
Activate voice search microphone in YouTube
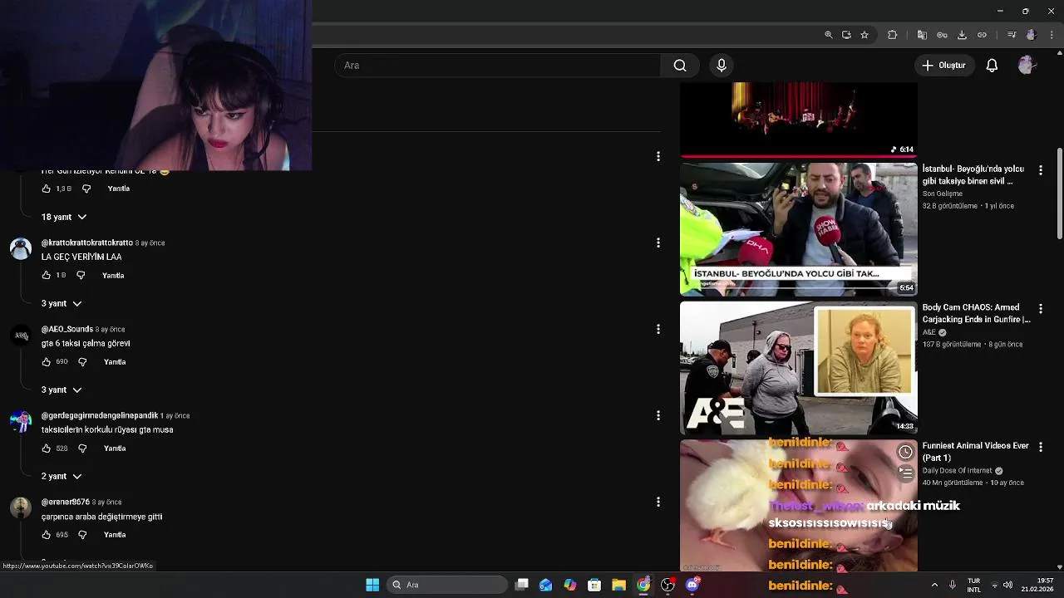722,66
